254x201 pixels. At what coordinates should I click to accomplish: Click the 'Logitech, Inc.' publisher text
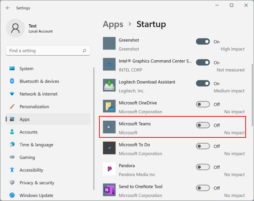[x=131, y=91]
